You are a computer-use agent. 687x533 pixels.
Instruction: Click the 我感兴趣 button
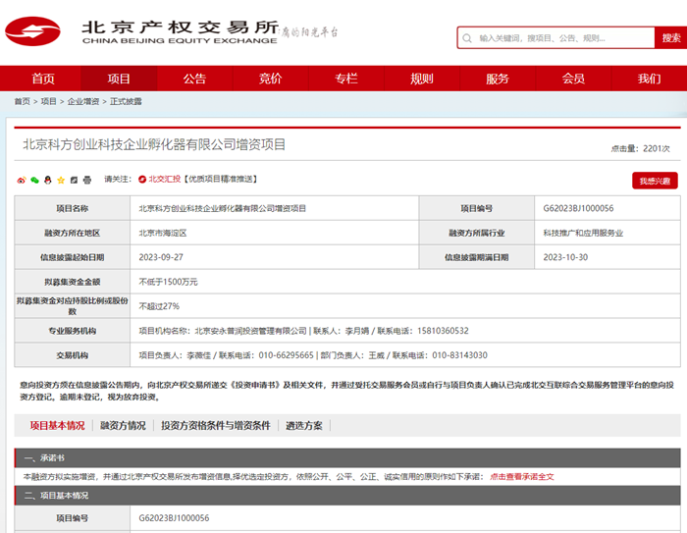(654, 181)
